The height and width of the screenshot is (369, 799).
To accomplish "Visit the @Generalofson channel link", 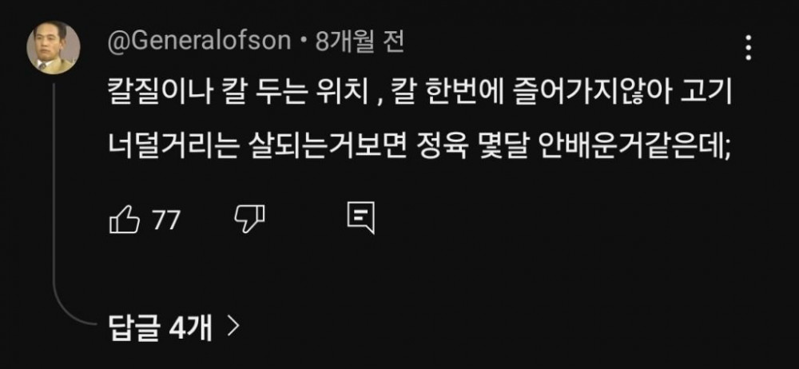I will (x=199, y=43).
